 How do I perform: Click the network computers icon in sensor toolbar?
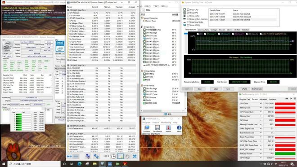click(88, 156)
